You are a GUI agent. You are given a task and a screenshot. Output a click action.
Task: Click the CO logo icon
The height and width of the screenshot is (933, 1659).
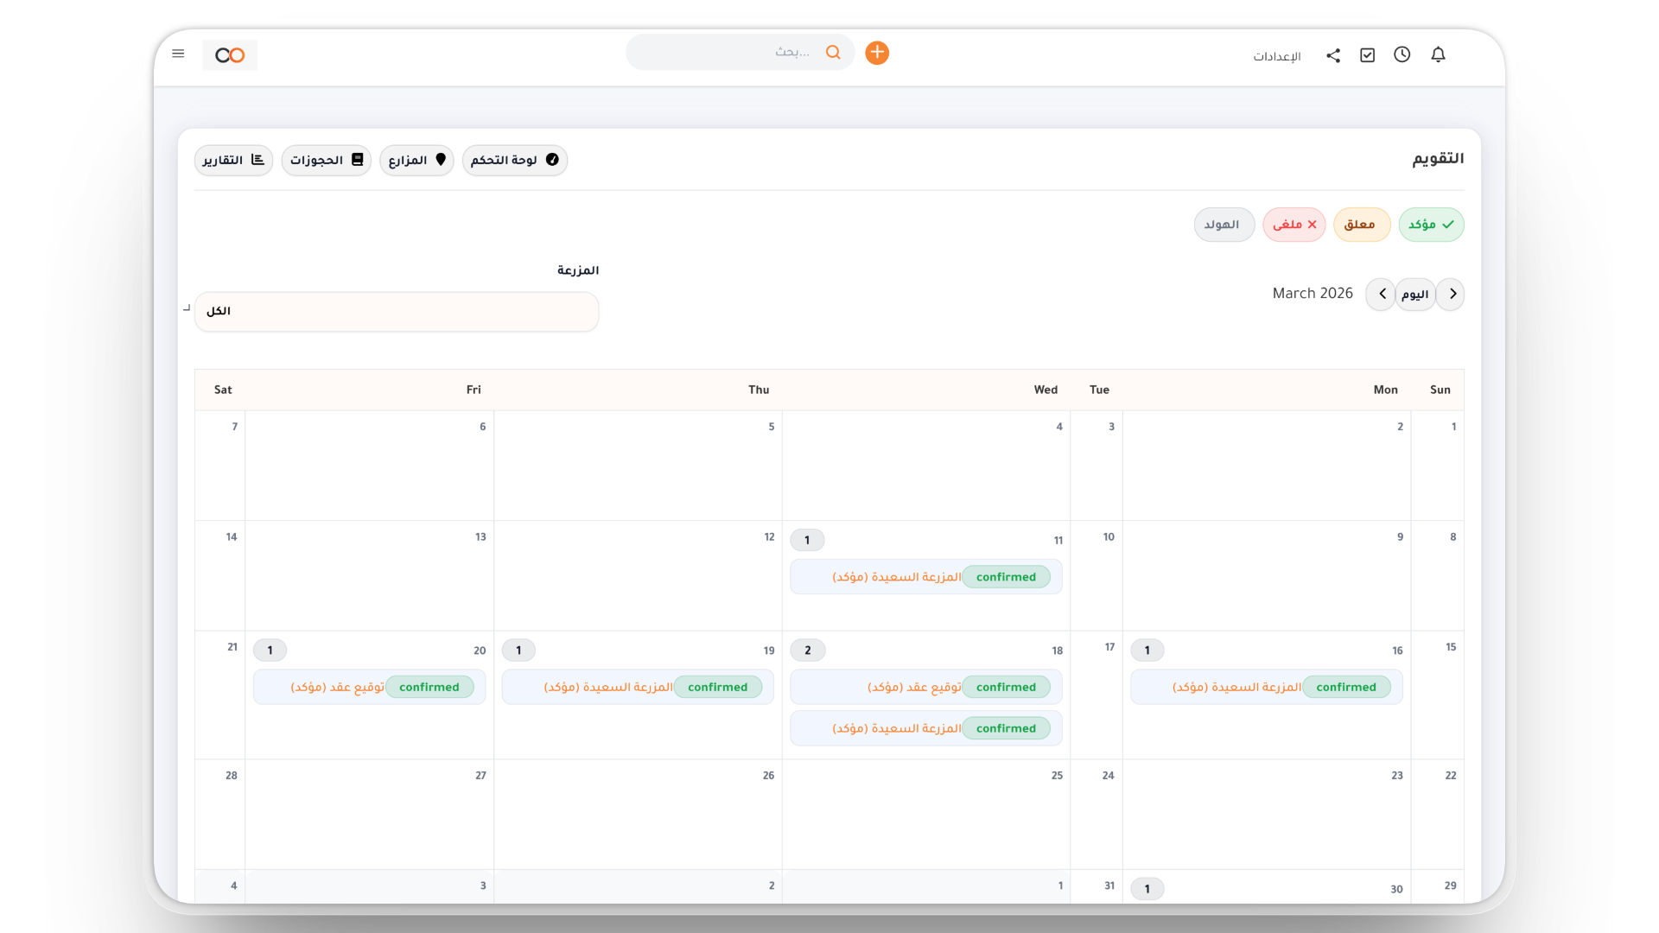[x=230, y=55]
